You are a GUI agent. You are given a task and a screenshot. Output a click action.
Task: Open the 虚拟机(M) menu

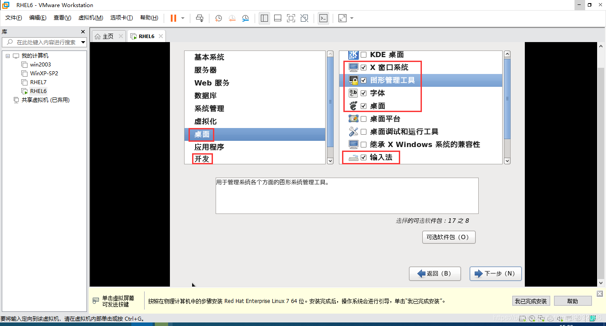91,18
